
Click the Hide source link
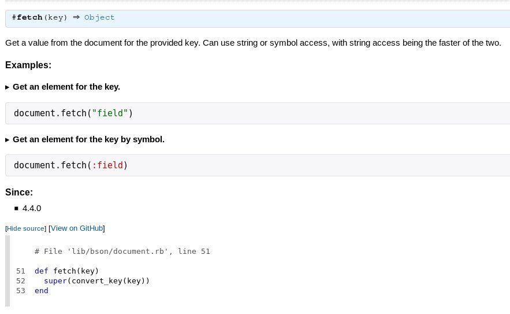click(25, 228)
